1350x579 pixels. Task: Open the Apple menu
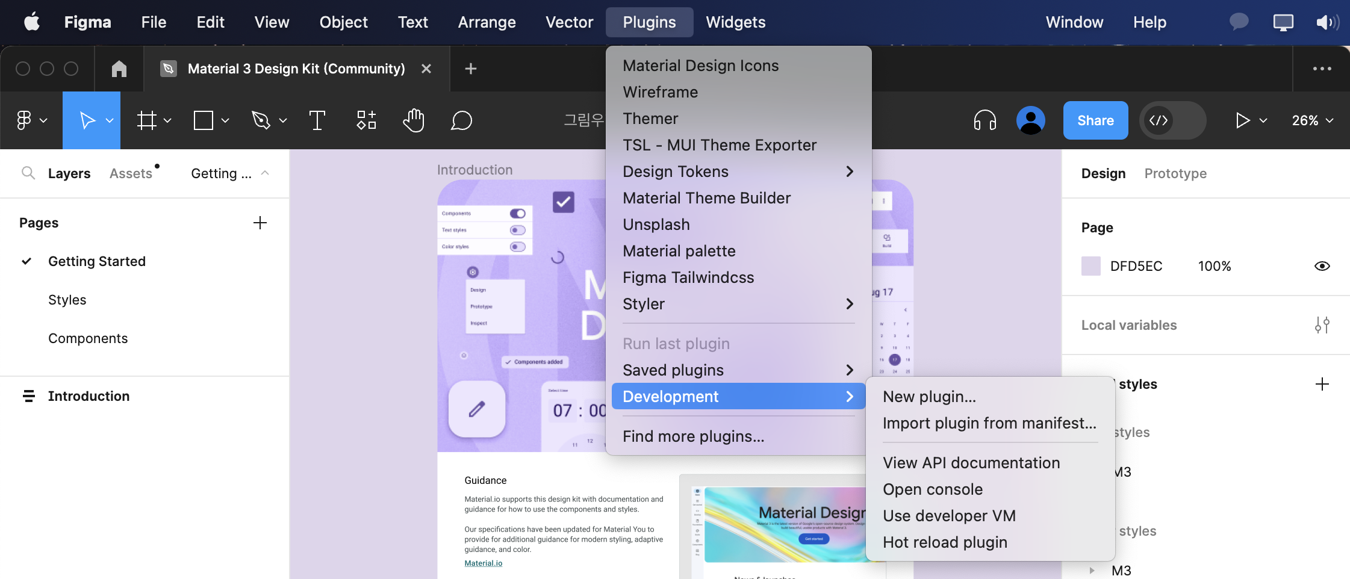click(32, 22)
